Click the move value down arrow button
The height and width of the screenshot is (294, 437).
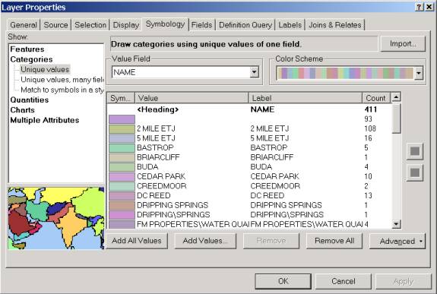pyautogui.click(x=415, y=172)
